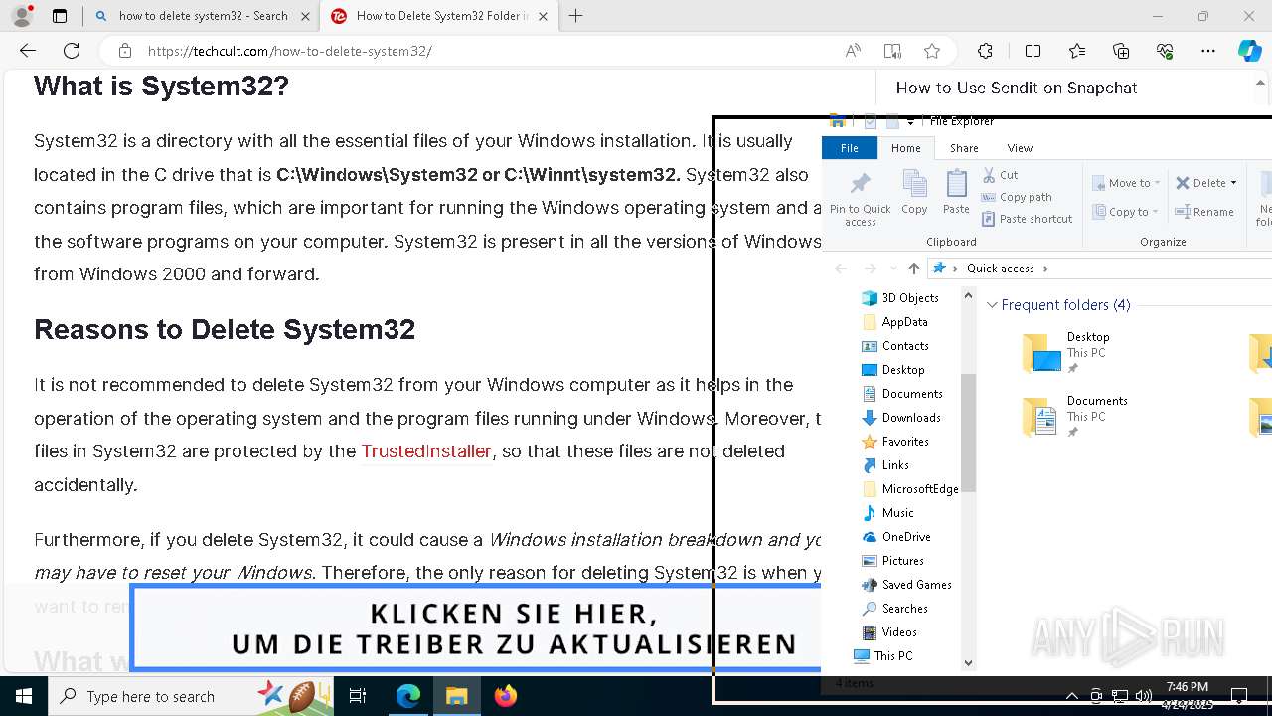
Task: Click the Delete button in Organize group
Action: pos(1200,183)
